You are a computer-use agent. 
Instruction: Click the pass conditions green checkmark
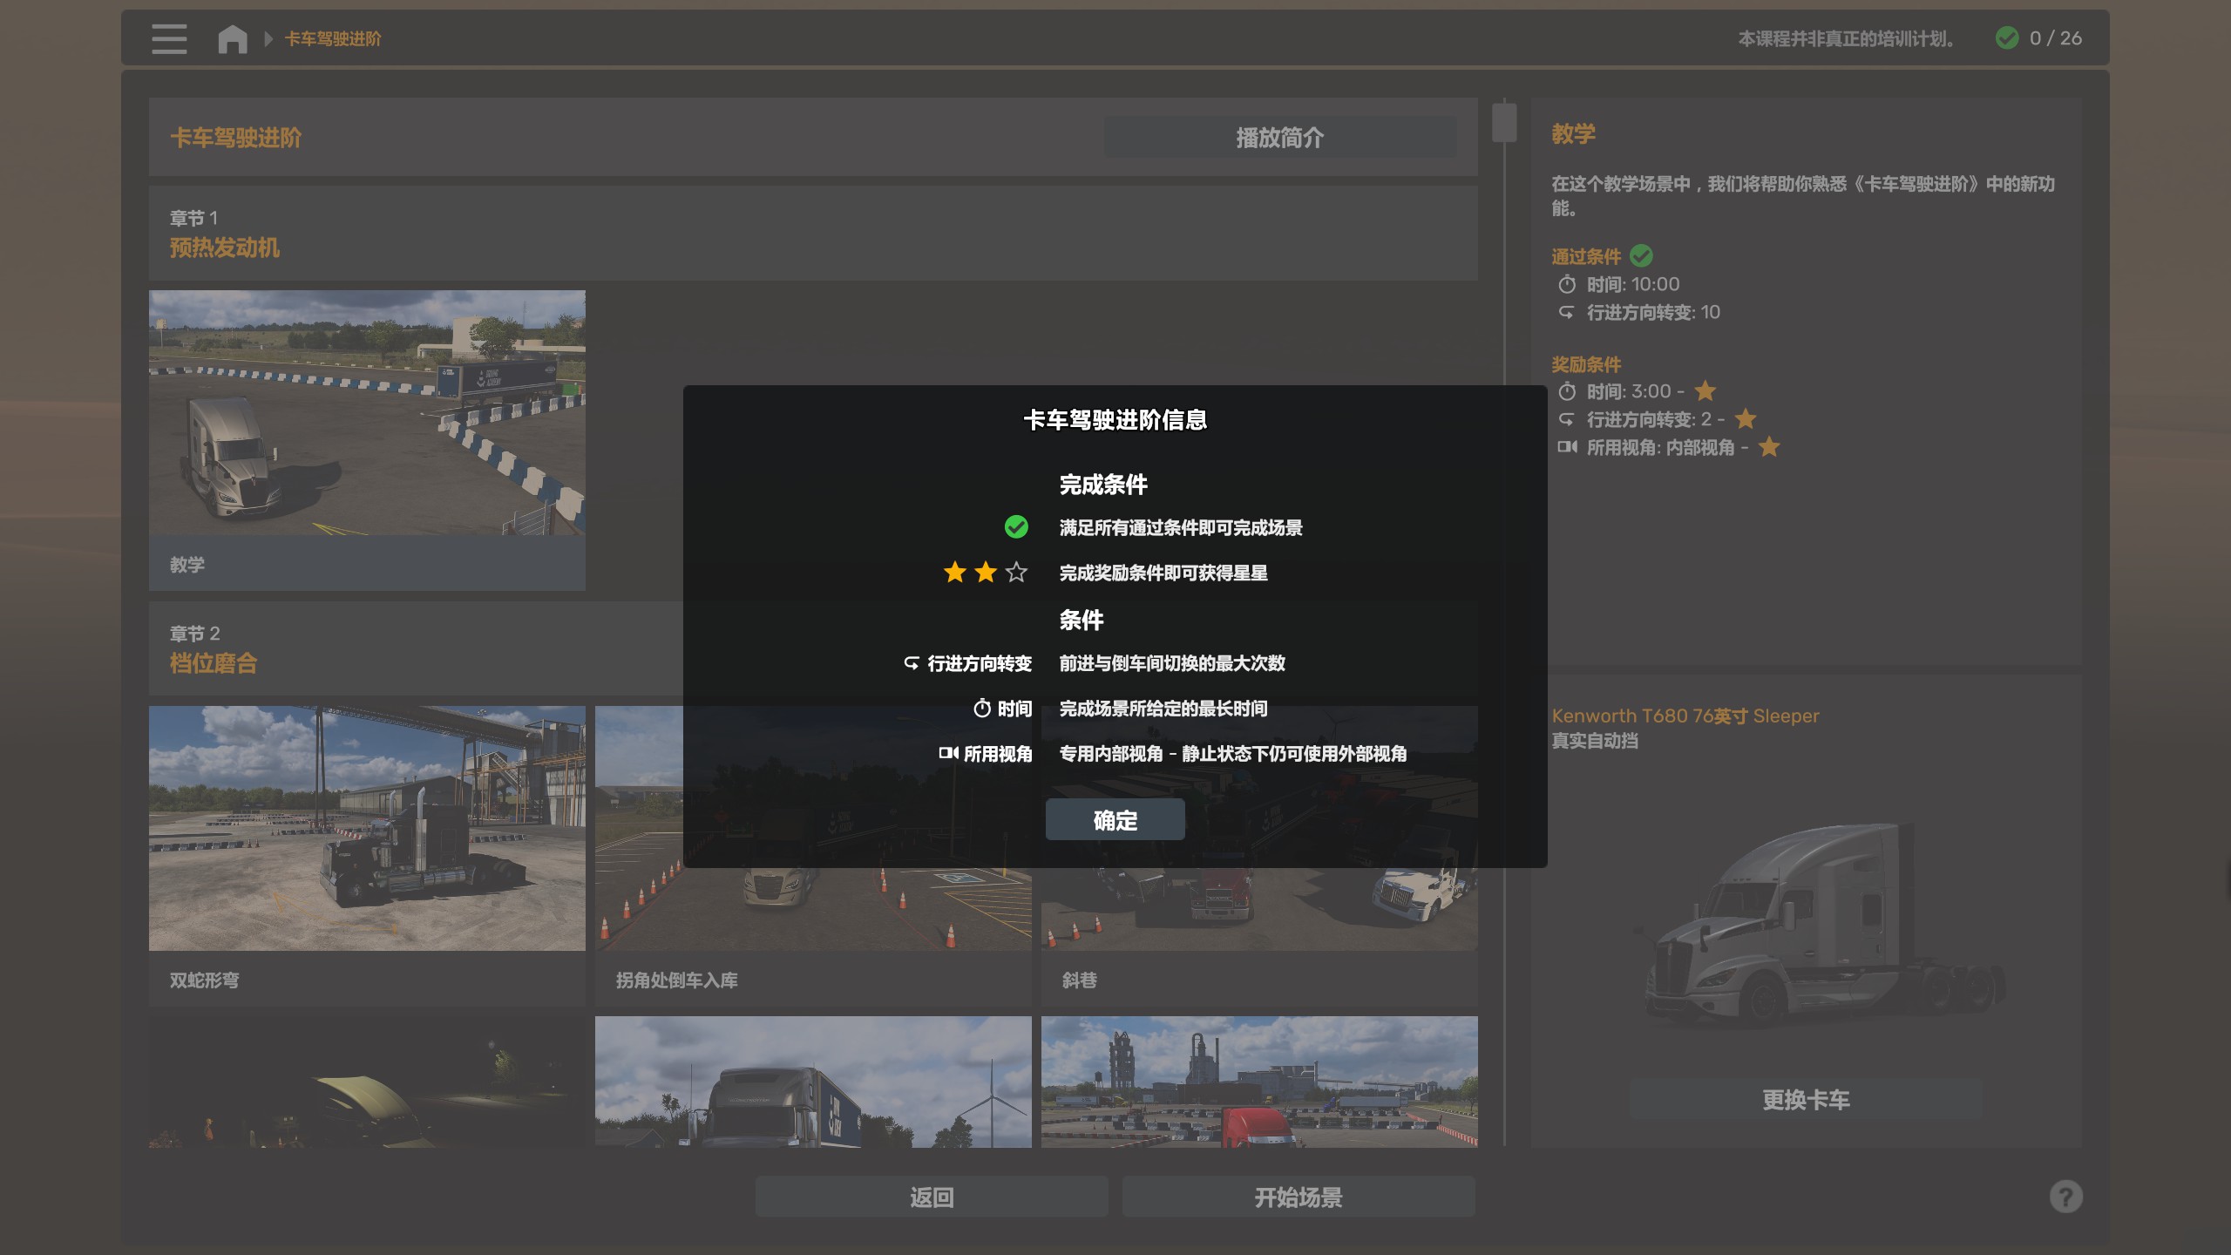(x=1641, y=256)
